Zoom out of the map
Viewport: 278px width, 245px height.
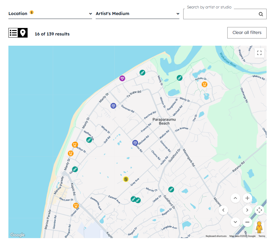(x=247, y=222)
